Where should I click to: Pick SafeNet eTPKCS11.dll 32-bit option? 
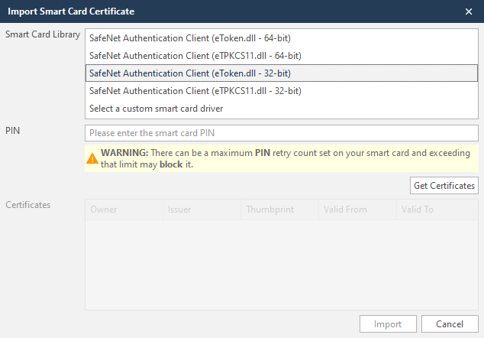(x=195, y=91)
